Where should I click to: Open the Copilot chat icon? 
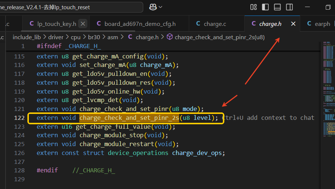coord(153,7)
